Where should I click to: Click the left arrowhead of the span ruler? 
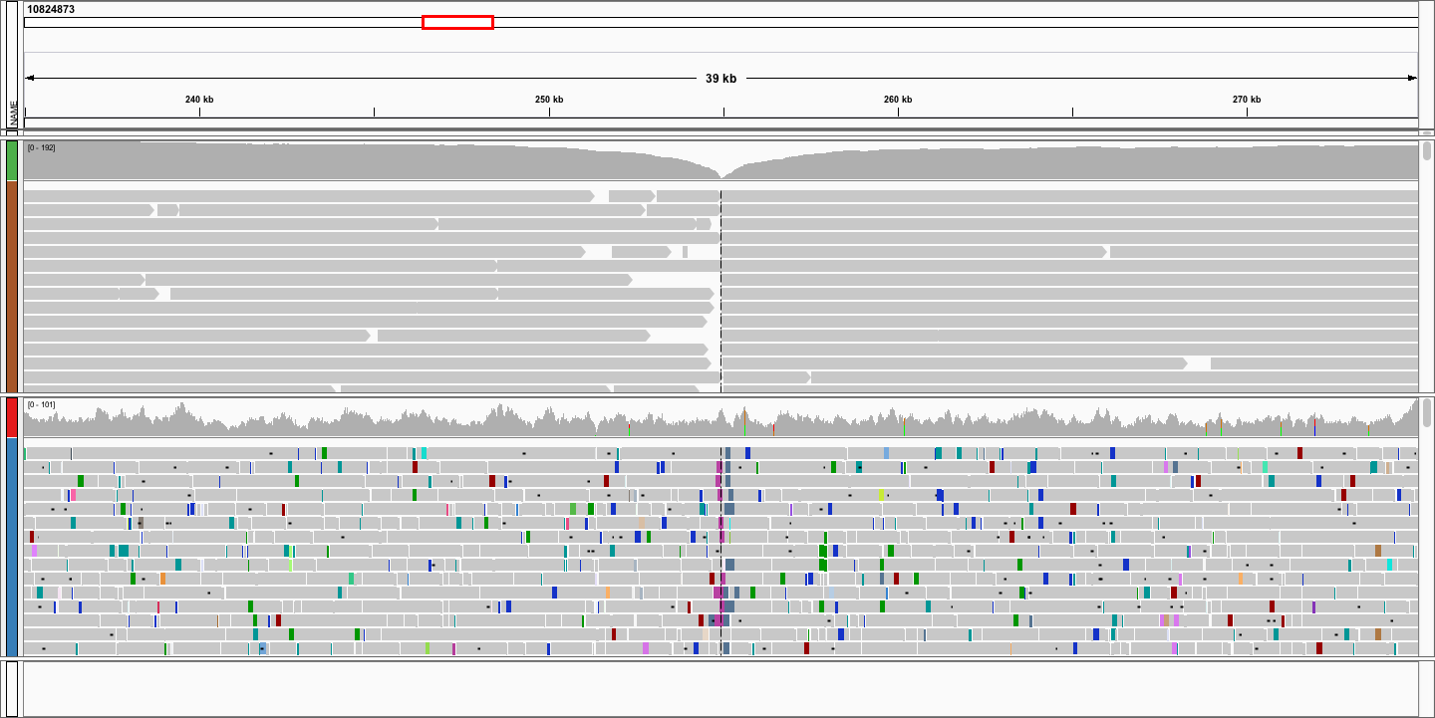point(29,78)
